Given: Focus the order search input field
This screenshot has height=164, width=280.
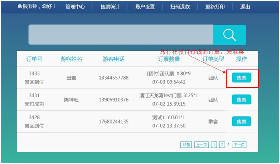Looking at the screenshot, I should point(120,35).
